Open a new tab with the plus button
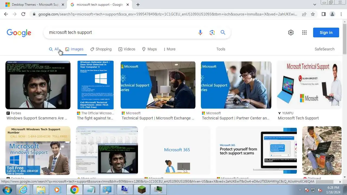 coord(138,5)
